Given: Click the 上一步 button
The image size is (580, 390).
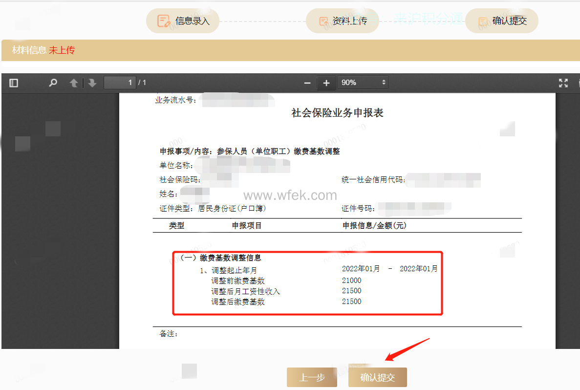Looking at the screenshot, I should click(312, 377).
